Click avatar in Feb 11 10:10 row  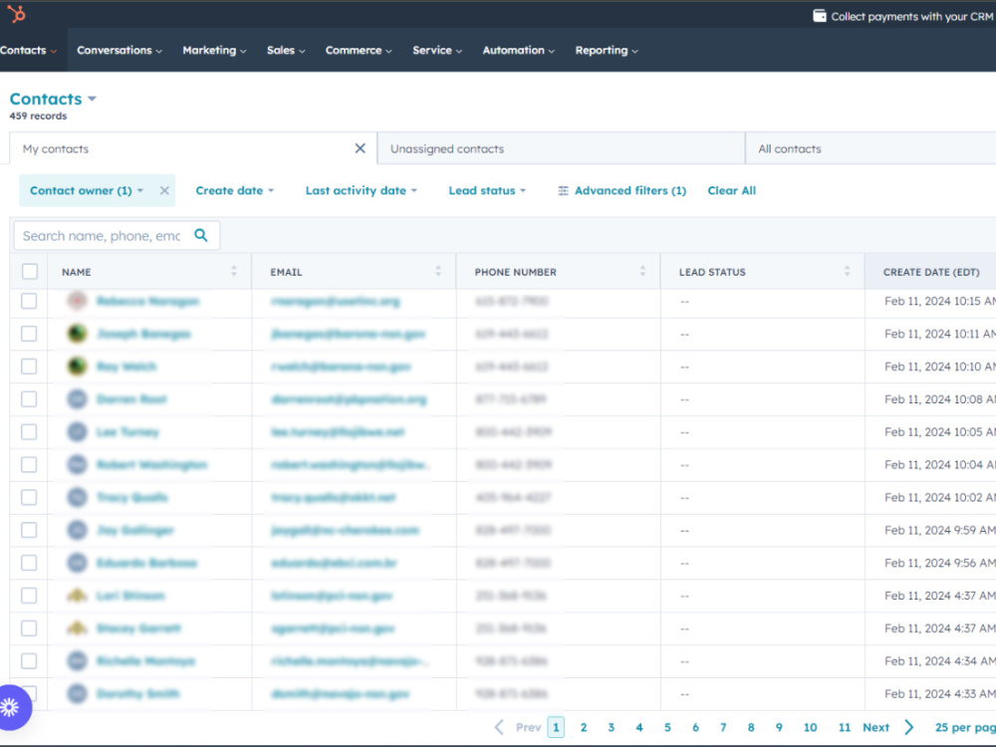pos(77,367)
